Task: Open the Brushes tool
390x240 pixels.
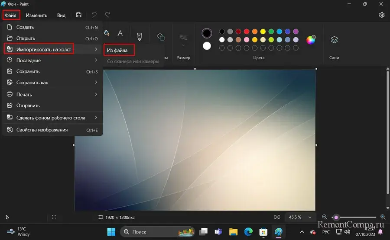Action: coord(139,36)
